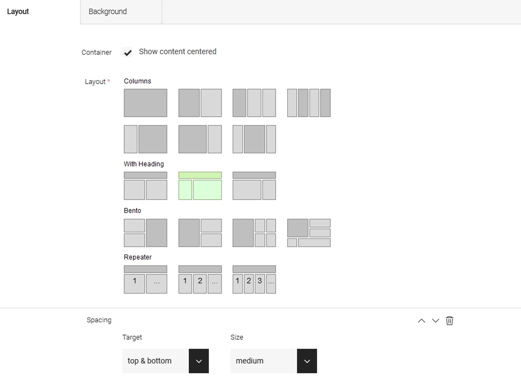This screenshot has height=377, width=521.
Task: Pick the three equal columns layout
Action: (x=254, y=103)
